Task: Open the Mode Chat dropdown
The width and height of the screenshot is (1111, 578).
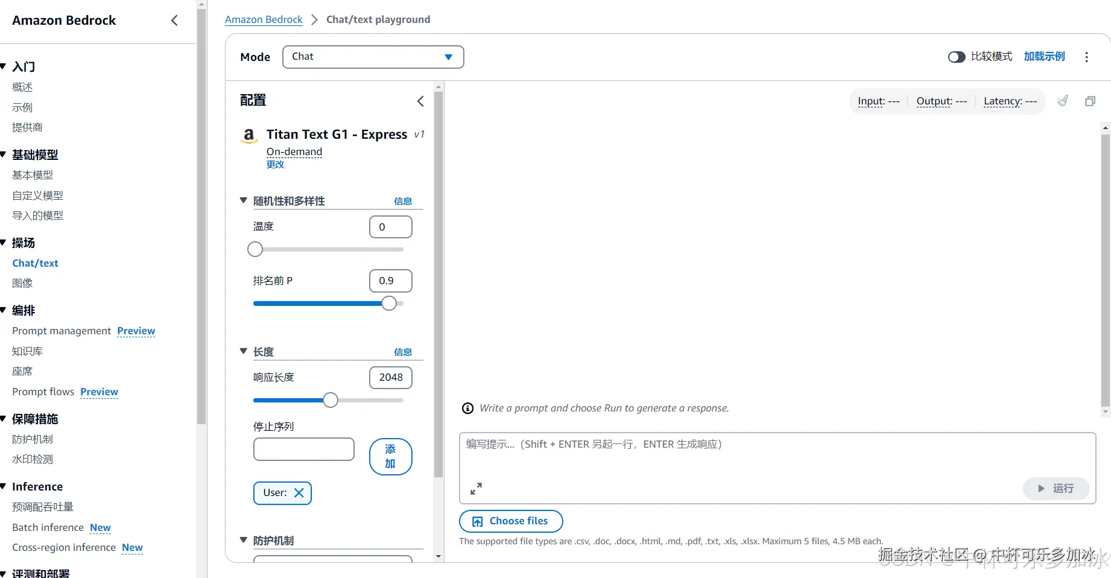Action: pyautogui.click(x=373, y=57)
